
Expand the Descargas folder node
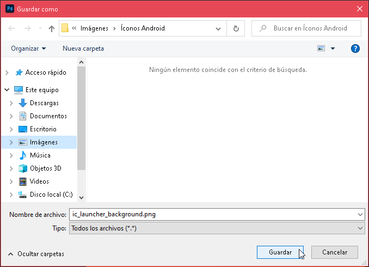tap(11, 103)
